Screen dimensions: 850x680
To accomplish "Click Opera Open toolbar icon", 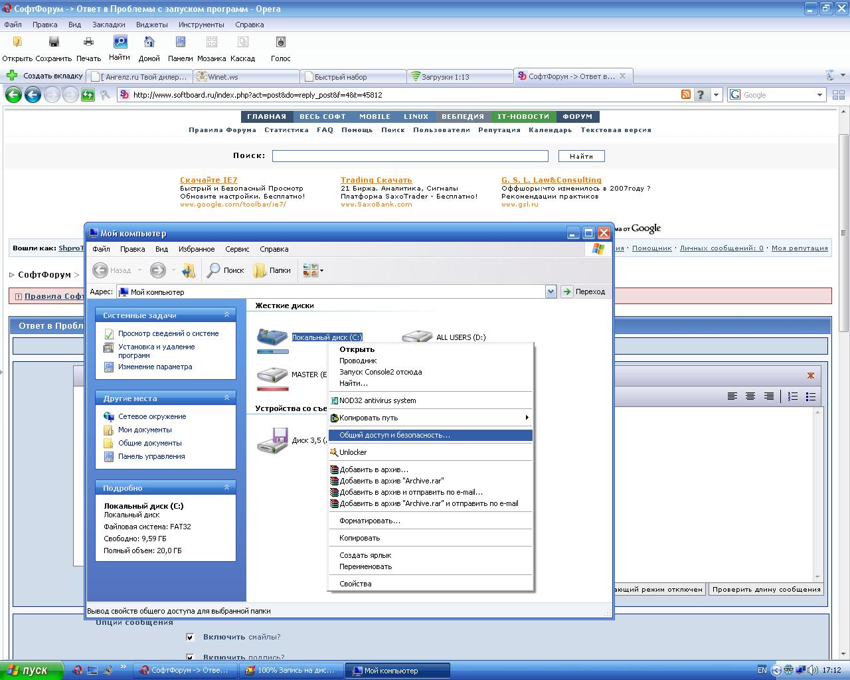I will (x=17, y=42).
